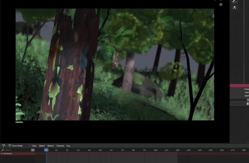
Task: Select the freehand curve draw tool icon
Action: (x=235, y=2)
